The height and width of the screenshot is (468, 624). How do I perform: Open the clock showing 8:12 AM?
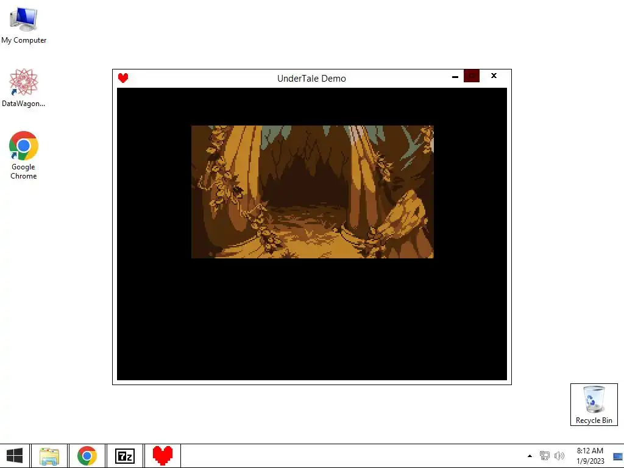click(590, 456)
